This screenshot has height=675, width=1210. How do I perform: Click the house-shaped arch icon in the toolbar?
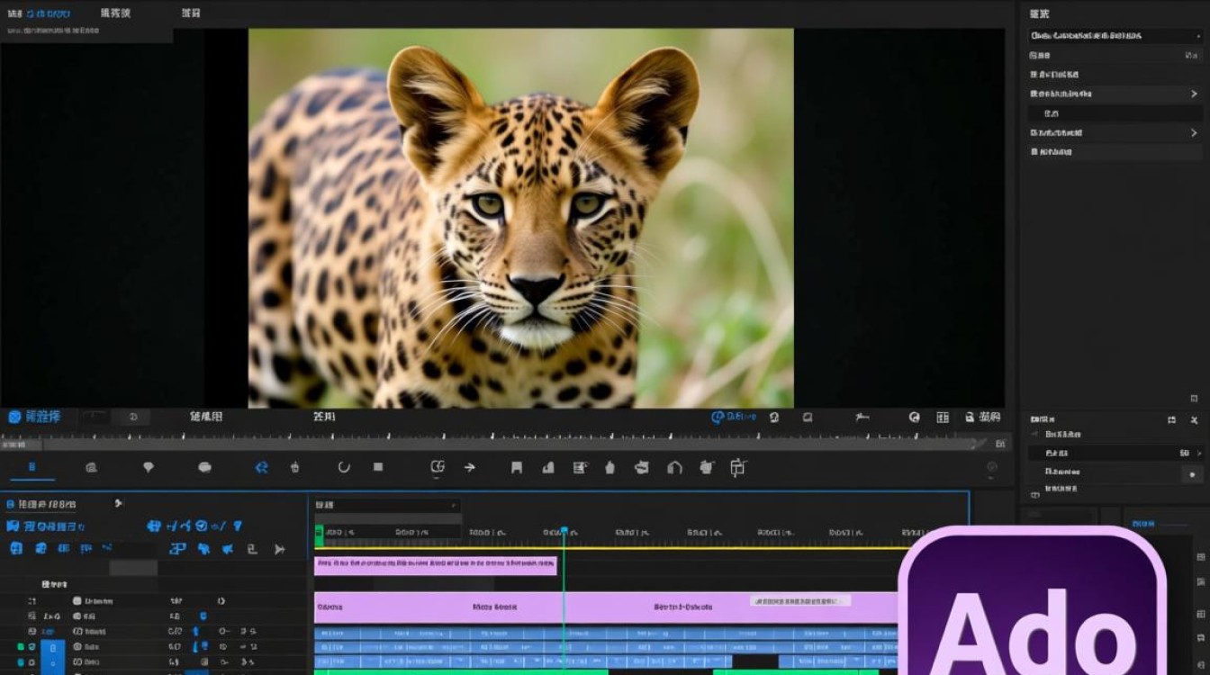[x=674, y=467]
